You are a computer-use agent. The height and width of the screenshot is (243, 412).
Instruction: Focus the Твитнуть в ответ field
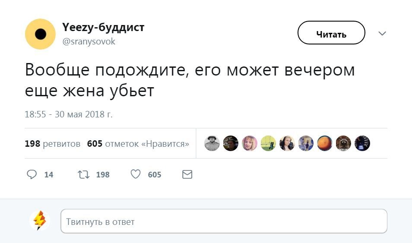point(224,221)
